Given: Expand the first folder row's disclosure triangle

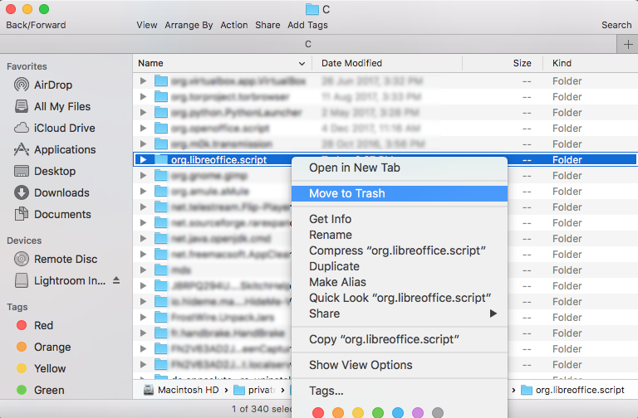Looking at the screenshot, I should coord(143,80).
